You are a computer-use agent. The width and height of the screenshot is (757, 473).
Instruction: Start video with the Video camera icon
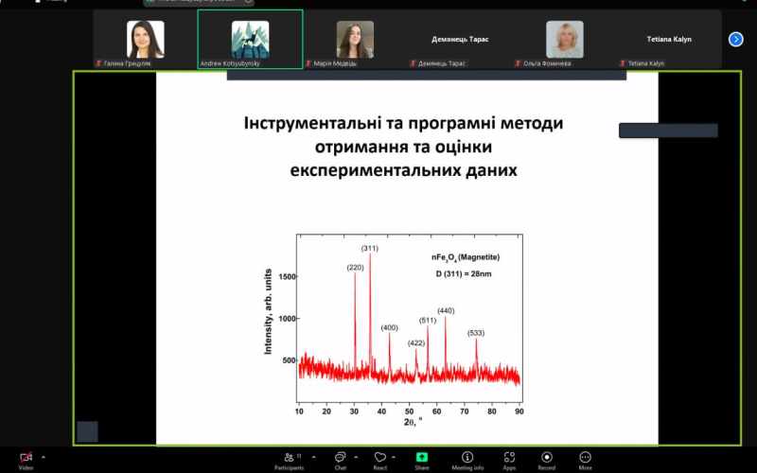coord(26,457)
